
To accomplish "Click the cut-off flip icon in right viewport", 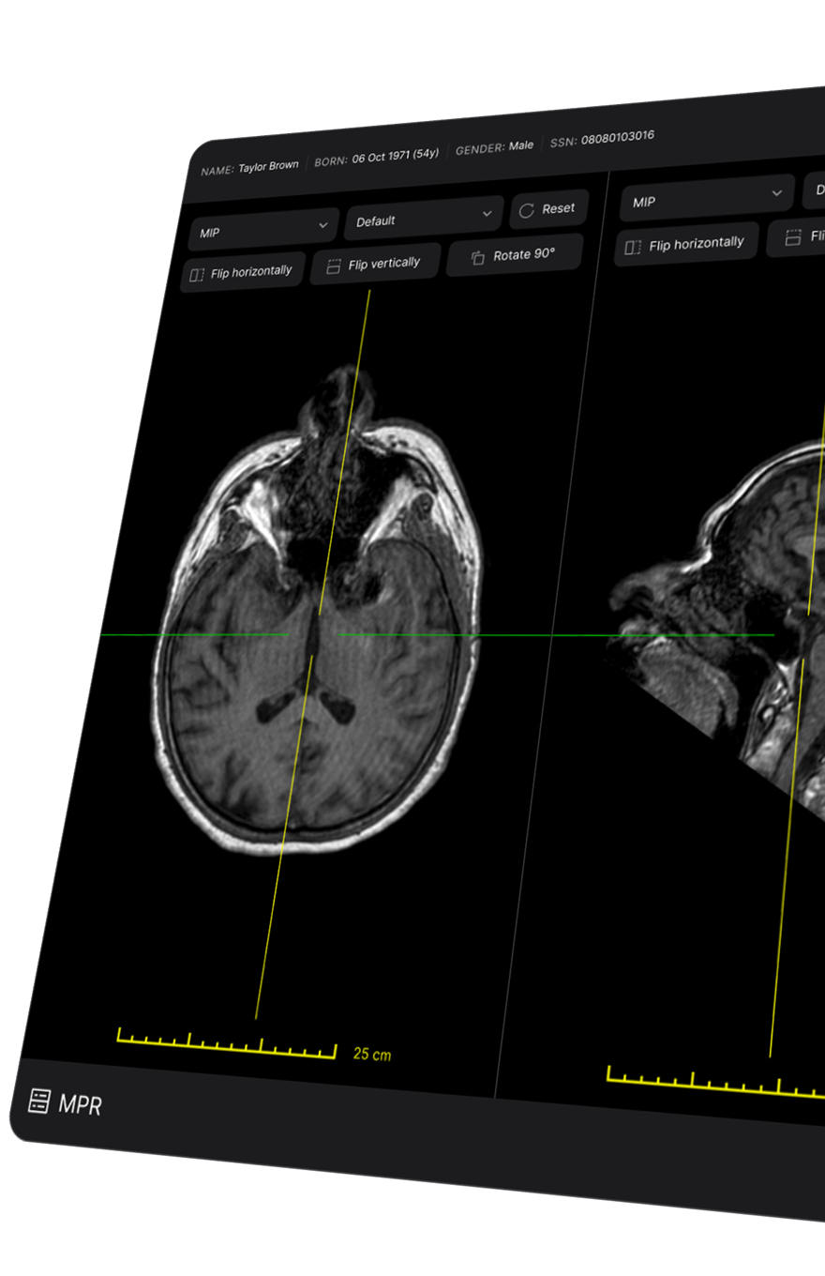I will pos(793,237).
